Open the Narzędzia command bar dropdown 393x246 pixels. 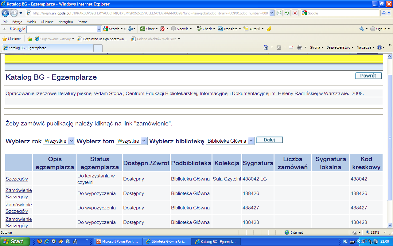coord(365,47)
